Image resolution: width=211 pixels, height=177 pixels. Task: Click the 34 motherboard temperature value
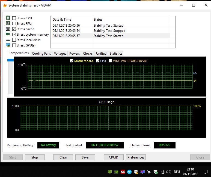coord(195,81)
